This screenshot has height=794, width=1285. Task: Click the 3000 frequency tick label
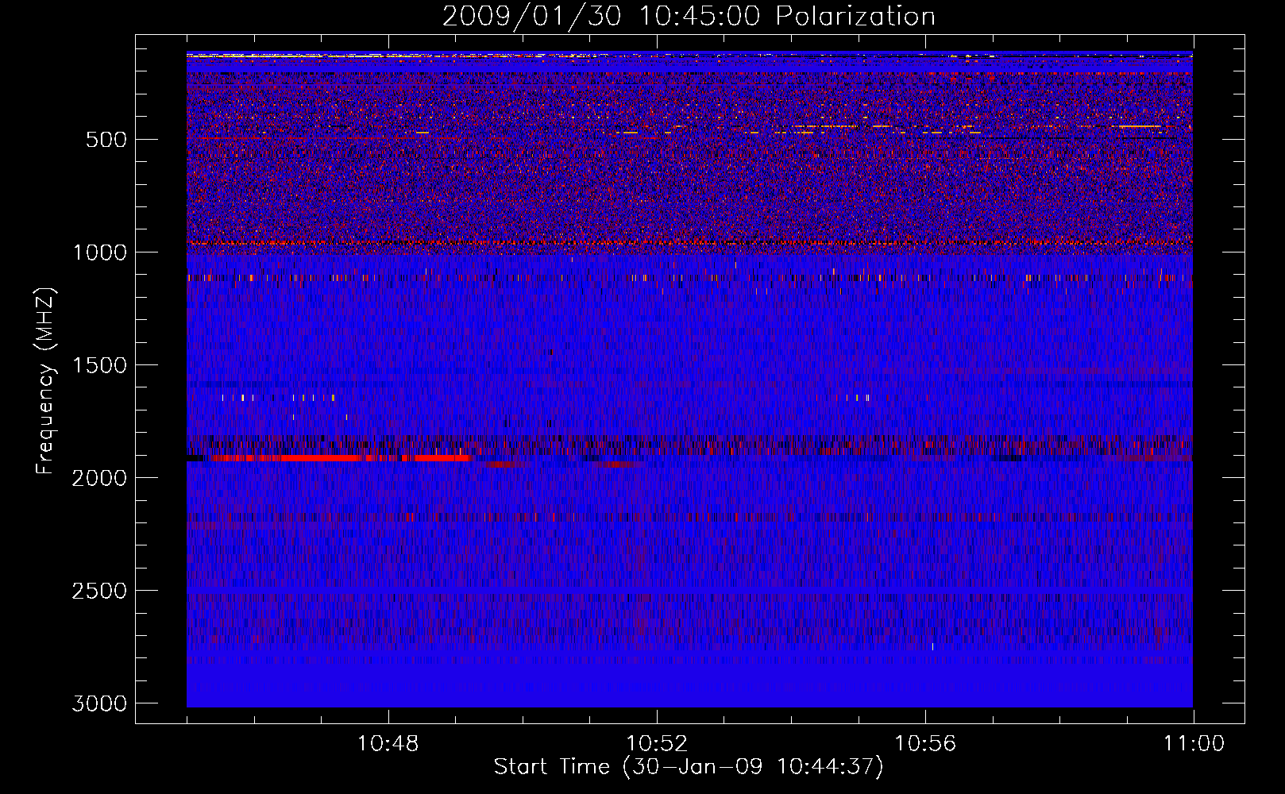pyautogui.click(x=99, y=703)
